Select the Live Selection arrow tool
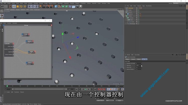188x105 pixels. pyautogui.click(x=11, y=6)
